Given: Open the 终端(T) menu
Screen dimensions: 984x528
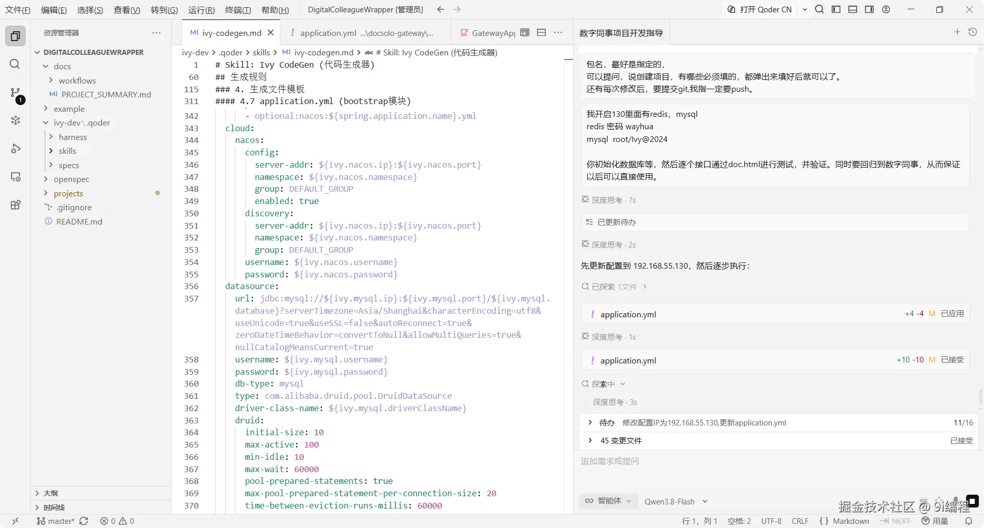Looking at the screenshot, I should pyautogui.click(x=238, y=10).
